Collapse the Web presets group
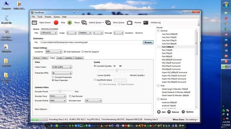Image resolution: width=231 pixels, height=129 pixels. pos(158,86)
